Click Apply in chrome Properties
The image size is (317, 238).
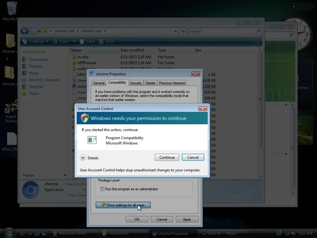[x=187, y=219]
